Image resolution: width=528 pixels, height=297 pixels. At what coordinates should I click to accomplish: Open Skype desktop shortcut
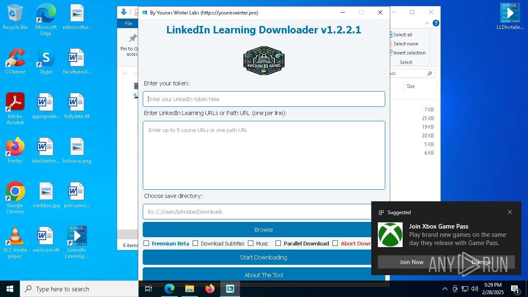[46, 62]
